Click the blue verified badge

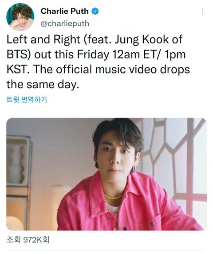[95, 12]
